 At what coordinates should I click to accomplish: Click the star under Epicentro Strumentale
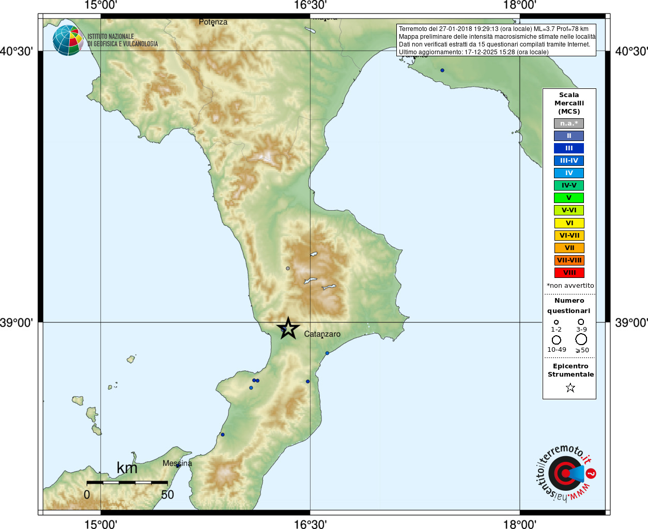point(570,387)
